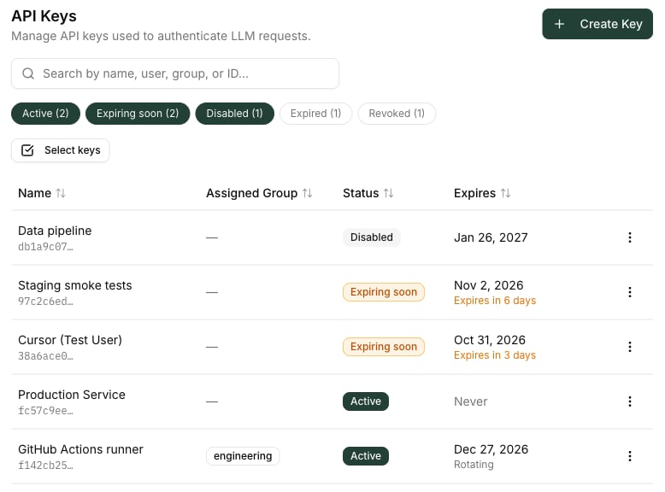The image size is (665, 492).
Task: Click the Dec 27, 2026 expiry date
Action: (491, 449)
